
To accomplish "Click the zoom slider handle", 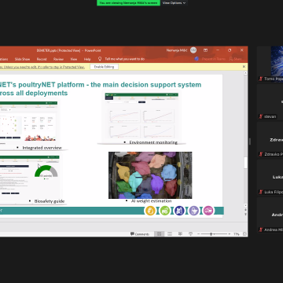I will pyautogui.click(x=211, y=234).
